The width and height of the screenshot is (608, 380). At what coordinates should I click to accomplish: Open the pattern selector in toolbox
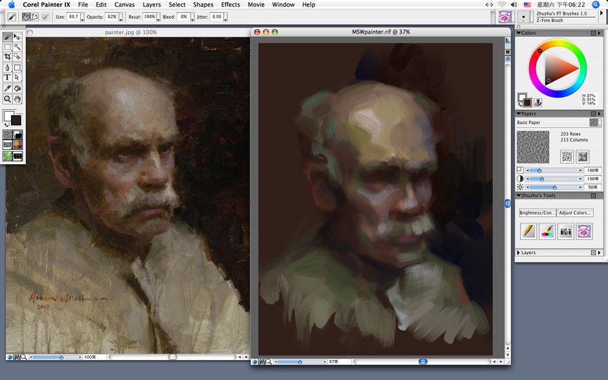[x=7, y=145]
